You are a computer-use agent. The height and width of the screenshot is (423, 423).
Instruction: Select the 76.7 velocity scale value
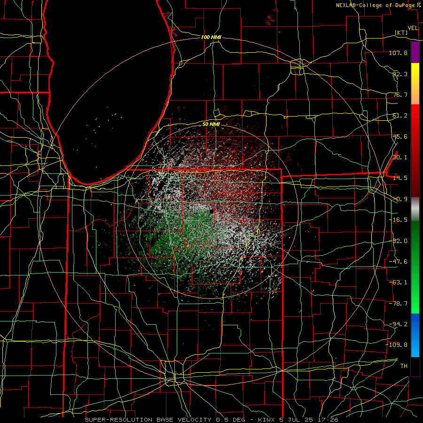point(400,94)
